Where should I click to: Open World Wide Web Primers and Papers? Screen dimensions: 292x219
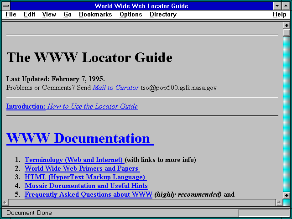[x=82, y=168]
